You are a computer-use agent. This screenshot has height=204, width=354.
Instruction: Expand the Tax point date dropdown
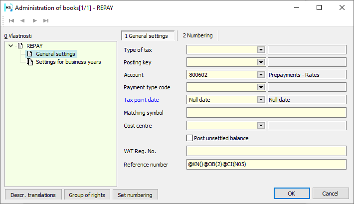(x=261, y=100)
